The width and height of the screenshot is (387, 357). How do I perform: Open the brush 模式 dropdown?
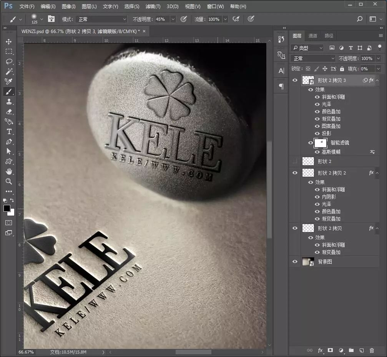(101, 19)
